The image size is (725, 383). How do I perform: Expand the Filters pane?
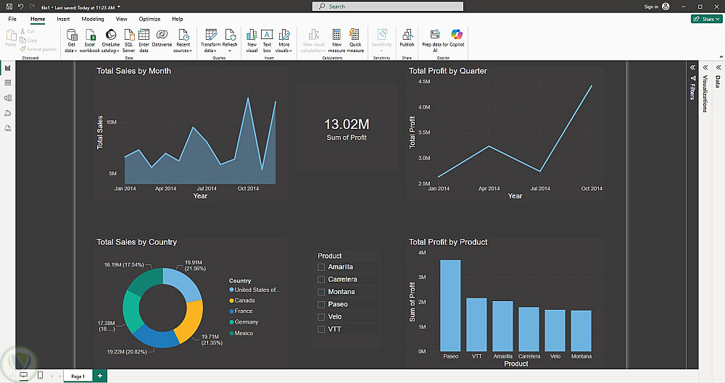coord(692,67)
